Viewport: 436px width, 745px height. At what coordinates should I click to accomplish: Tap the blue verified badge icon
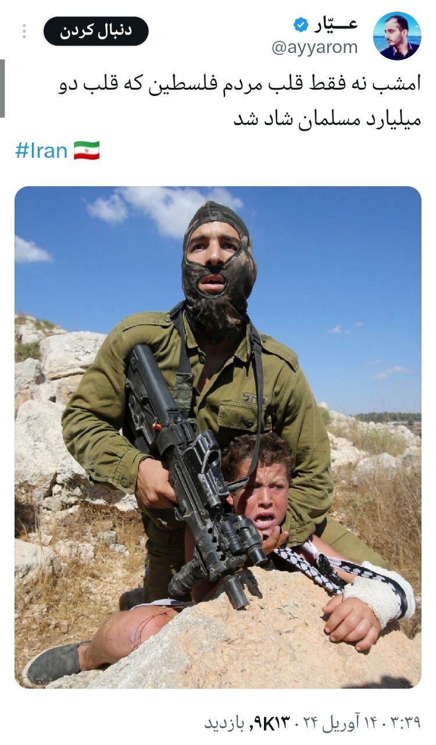tap(301, 24)
